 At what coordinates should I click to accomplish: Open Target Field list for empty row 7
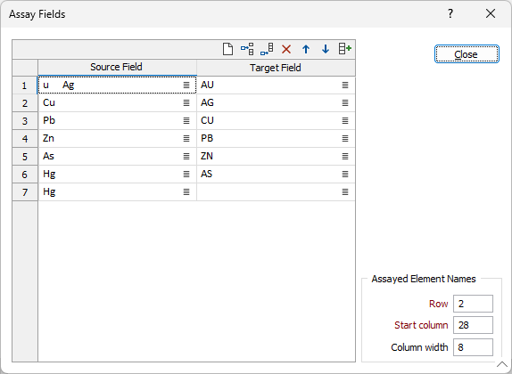(345, 192)
